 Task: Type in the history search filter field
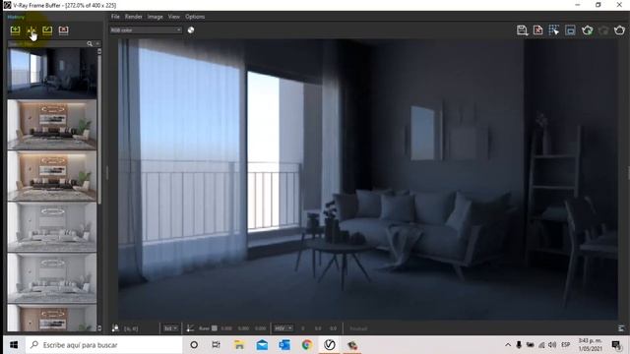tap(46, 43)
